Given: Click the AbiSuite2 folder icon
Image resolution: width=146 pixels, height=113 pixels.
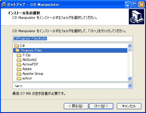Looking at the screenshot, I should click(19, 60).
